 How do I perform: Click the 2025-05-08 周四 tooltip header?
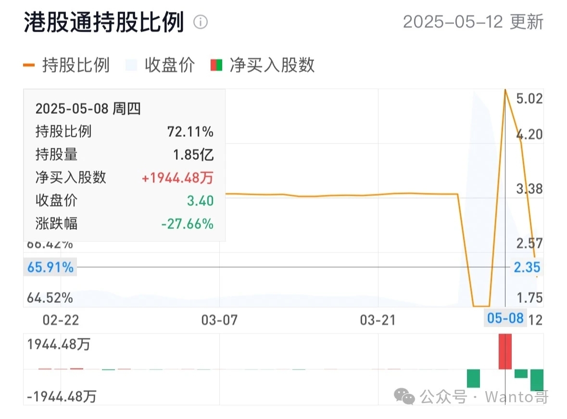88,108
